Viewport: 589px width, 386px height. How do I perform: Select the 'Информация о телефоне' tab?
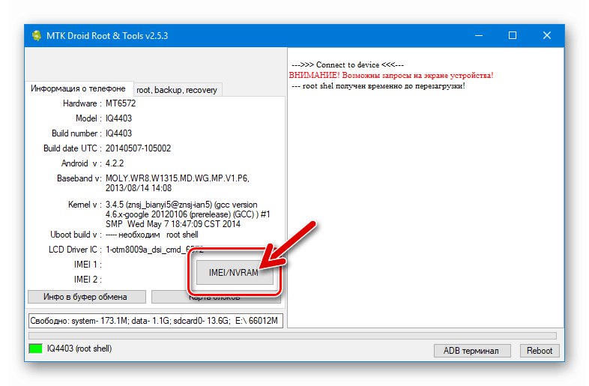78,88
